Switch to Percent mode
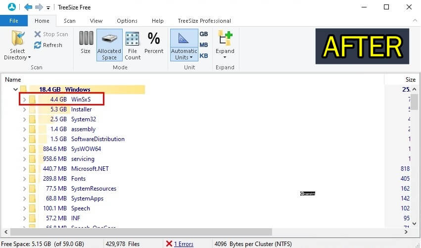Viewport: 421px width, 248px height. coord(154,43)
